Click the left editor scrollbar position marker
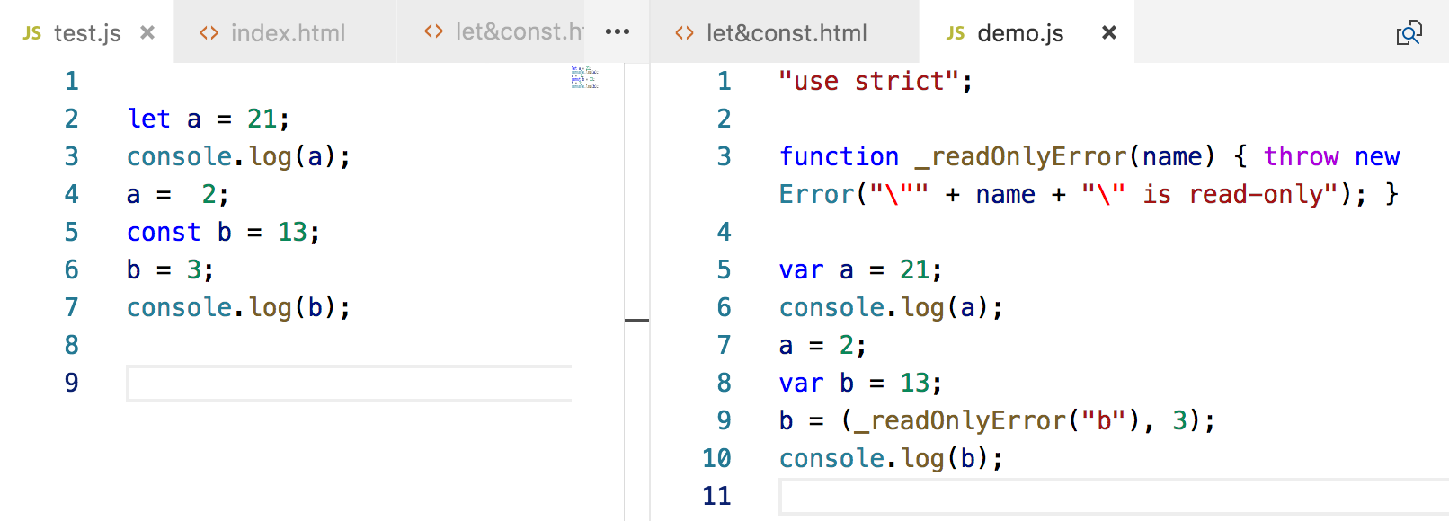 pos(636,320)
